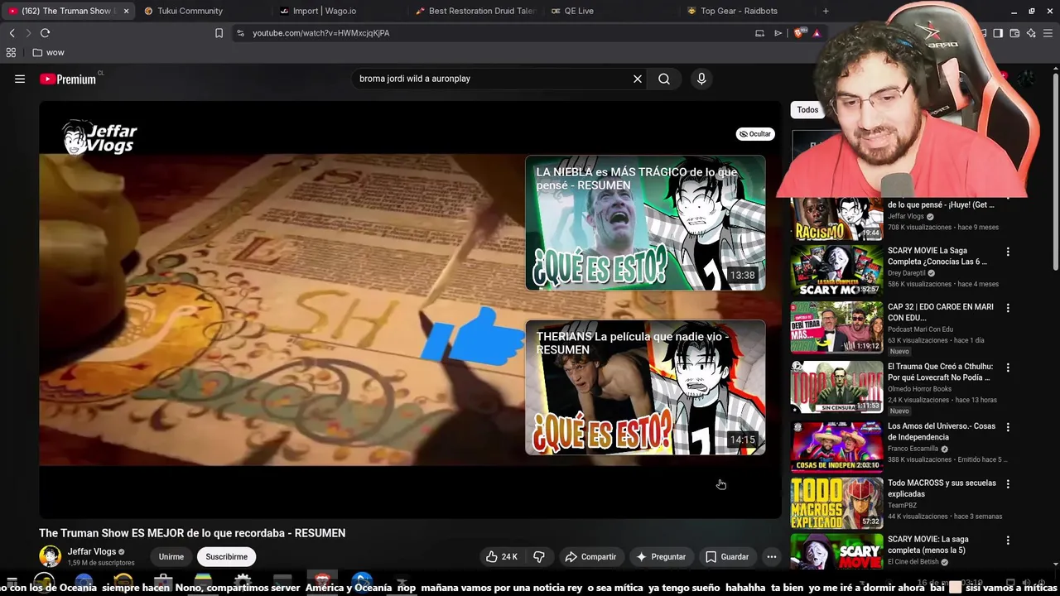The image size is (1060, 596).
Task: Open options menu for Todo MACROSS video
Action: pos(1008,483)
